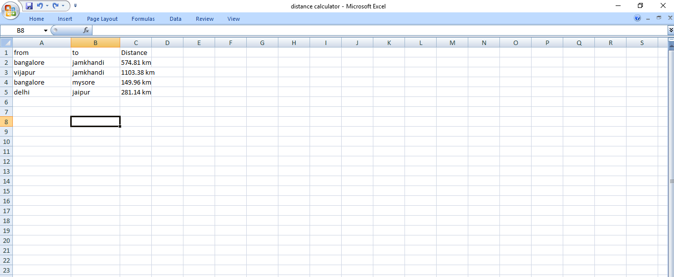Select row 8 header

coord(6,122)
